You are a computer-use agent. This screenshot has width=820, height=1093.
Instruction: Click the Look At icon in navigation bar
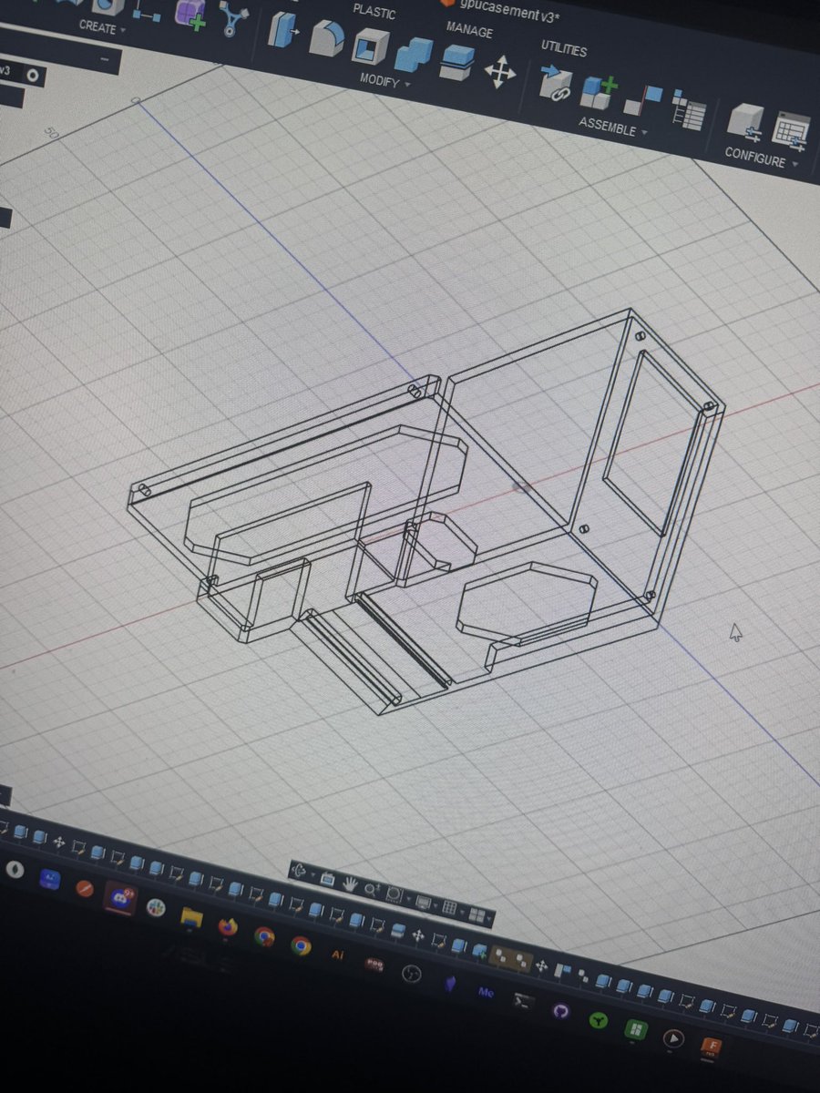328,880
